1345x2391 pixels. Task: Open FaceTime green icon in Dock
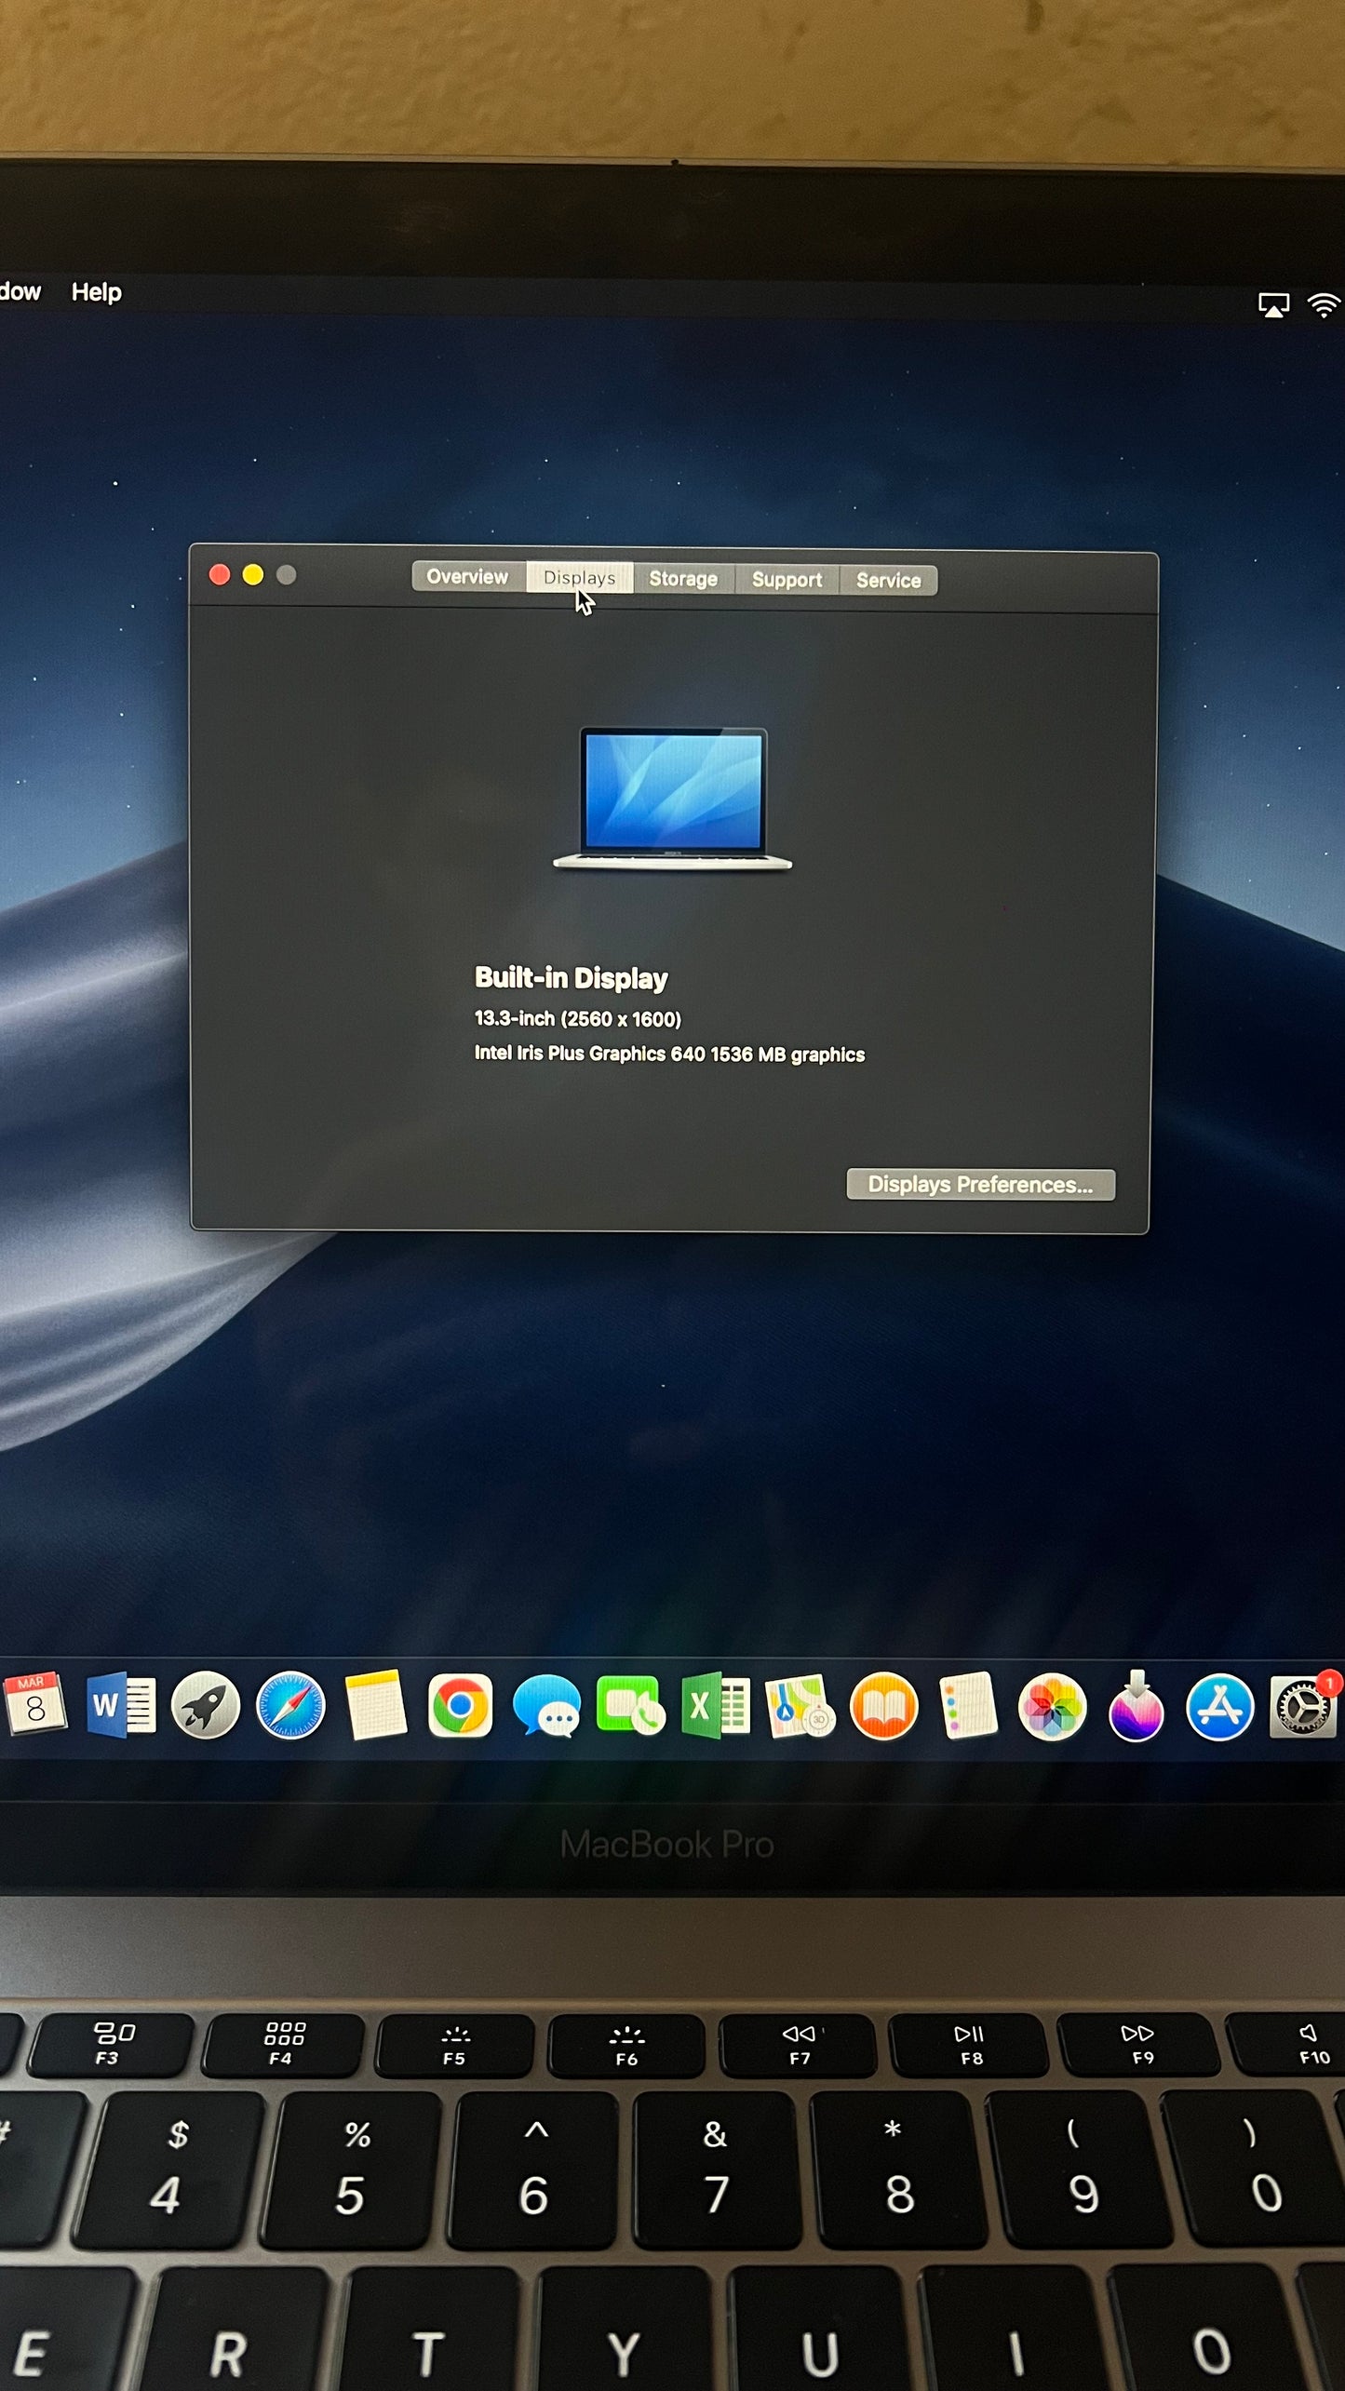tap(630, 1705)
